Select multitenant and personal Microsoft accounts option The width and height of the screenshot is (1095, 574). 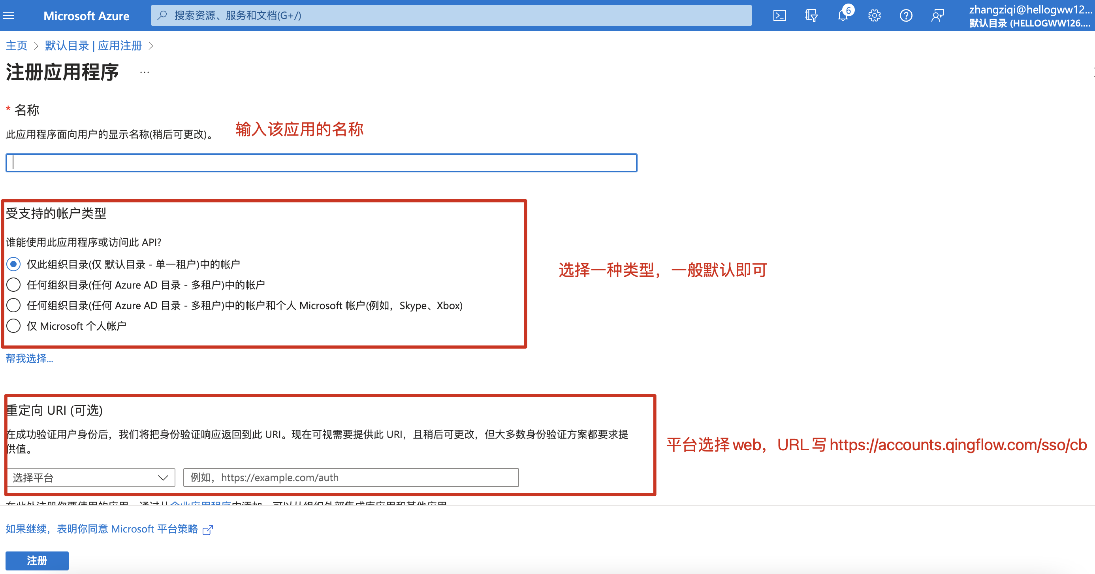(13, 305)
